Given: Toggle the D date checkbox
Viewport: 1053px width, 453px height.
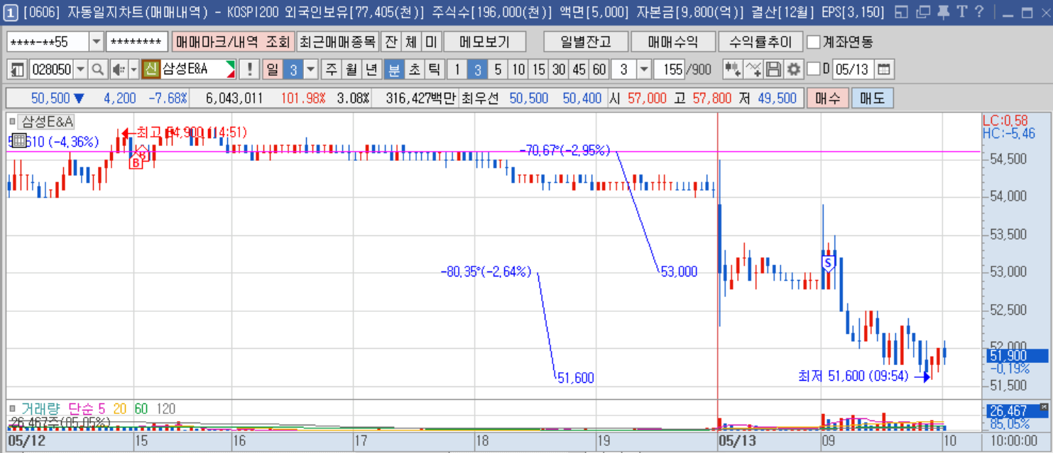Looking at the screenshot, I should click(x=814, y=69).
